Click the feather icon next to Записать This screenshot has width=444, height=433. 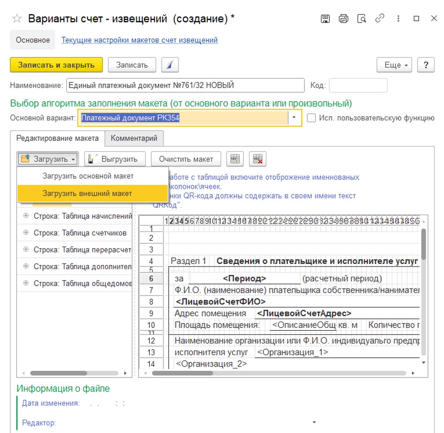pos(170,65)
